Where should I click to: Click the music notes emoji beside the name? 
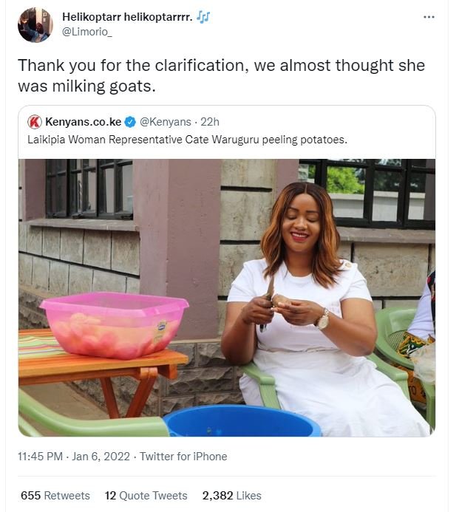tap(204, 16)
